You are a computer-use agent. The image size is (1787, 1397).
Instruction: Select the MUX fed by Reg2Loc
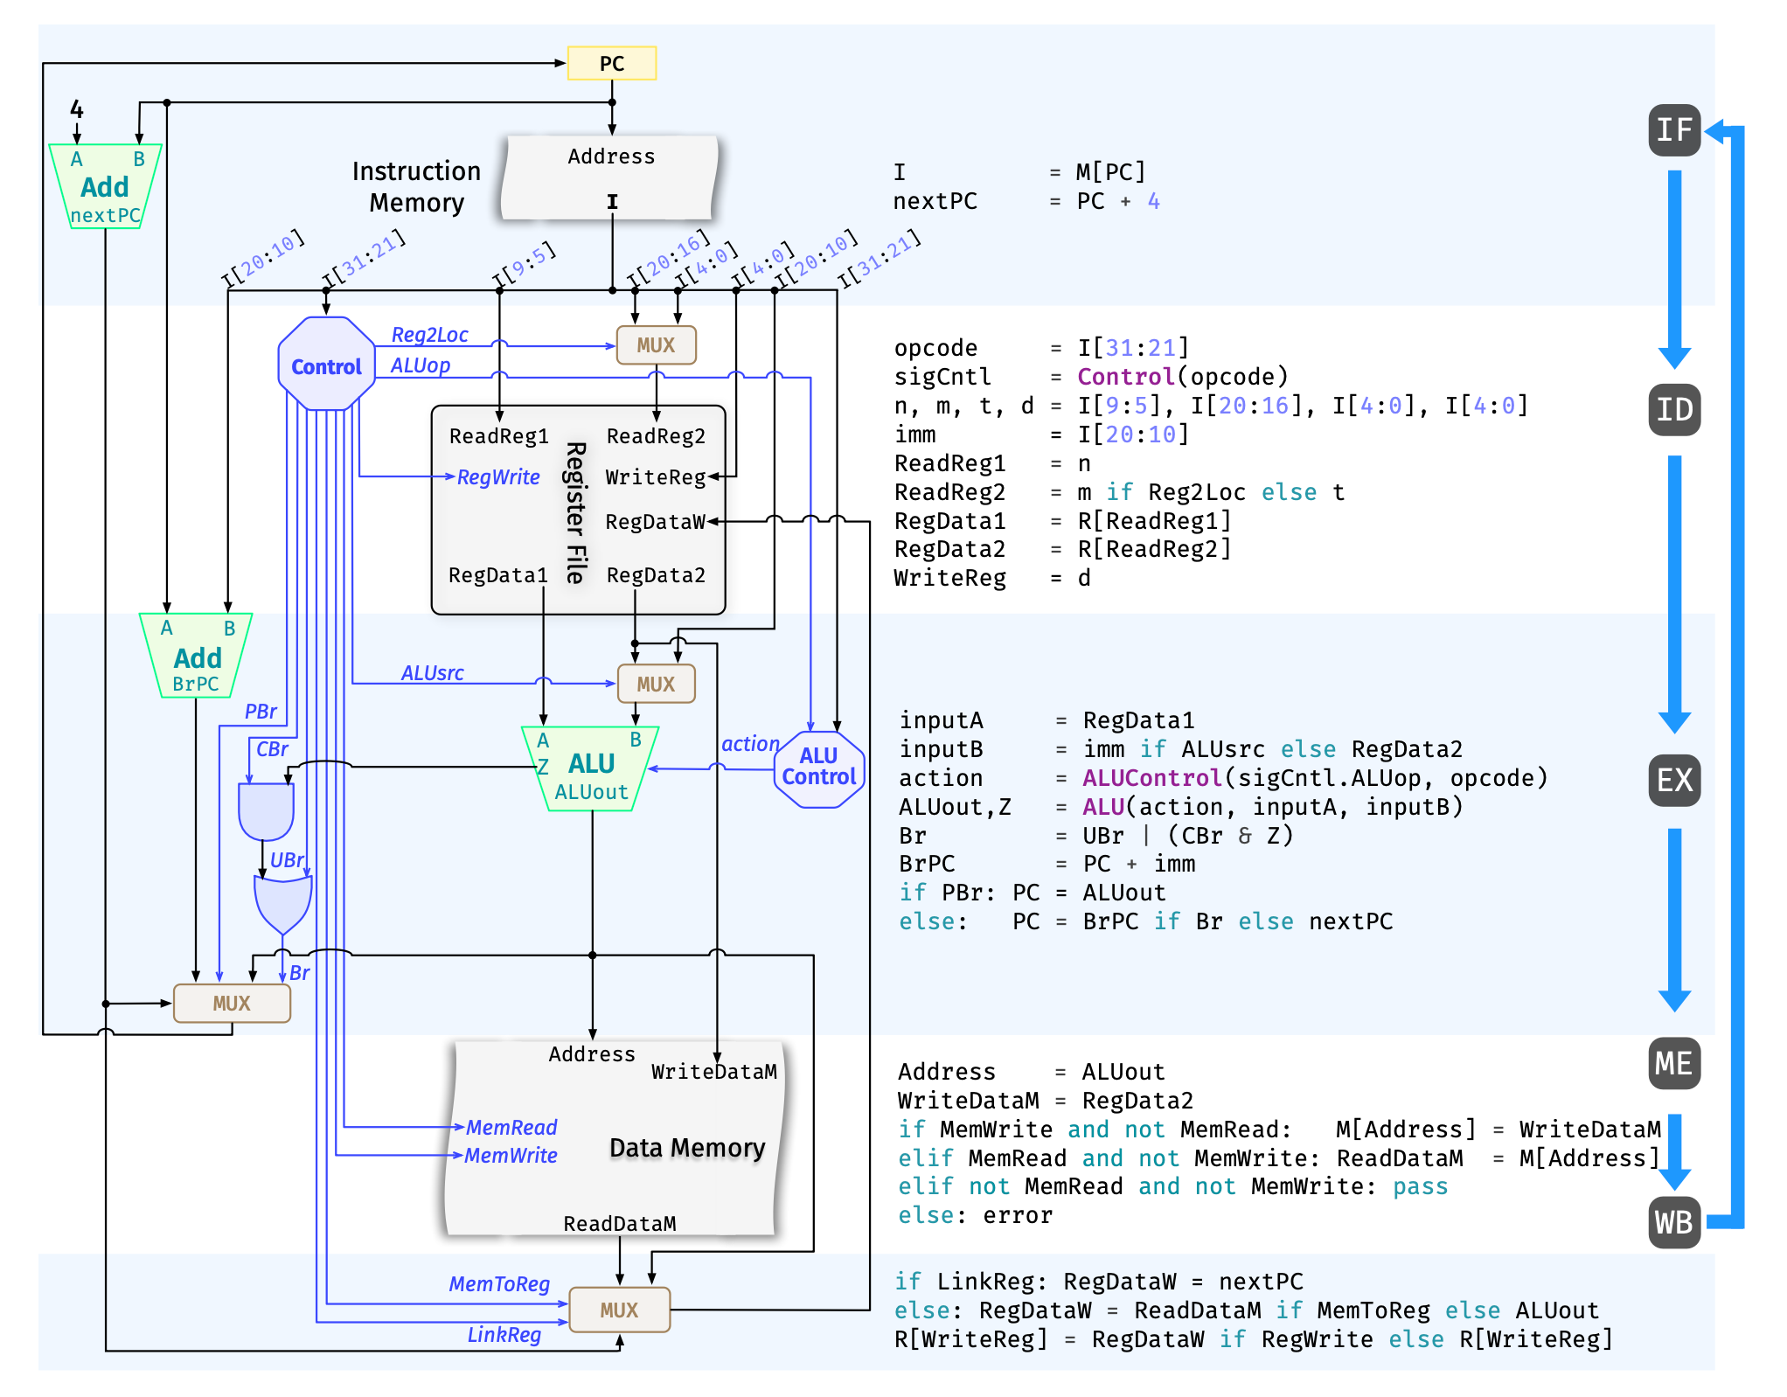(656, 345)
